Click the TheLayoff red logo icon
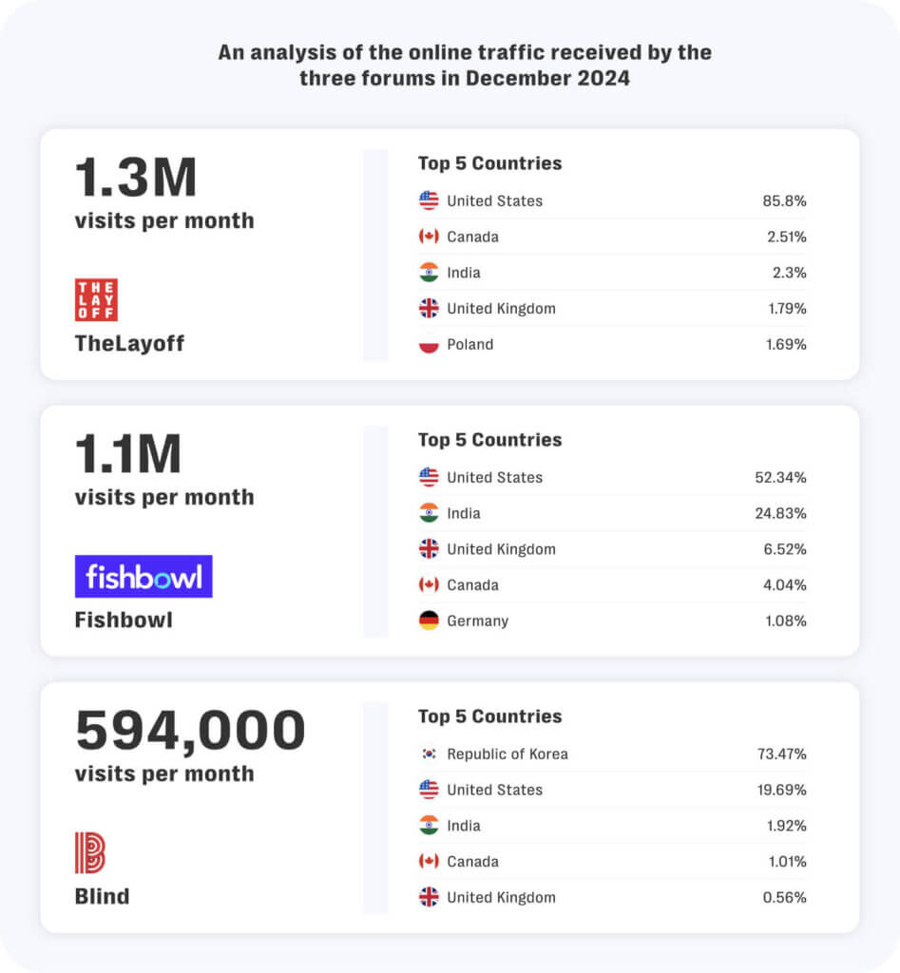The width and height of the screenshot is (900, 973). (x=95, y=300)
